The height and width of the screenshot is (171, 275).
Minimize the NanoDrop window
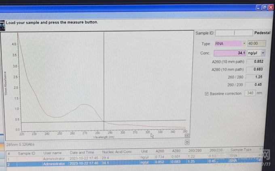(x=258, y=7)
